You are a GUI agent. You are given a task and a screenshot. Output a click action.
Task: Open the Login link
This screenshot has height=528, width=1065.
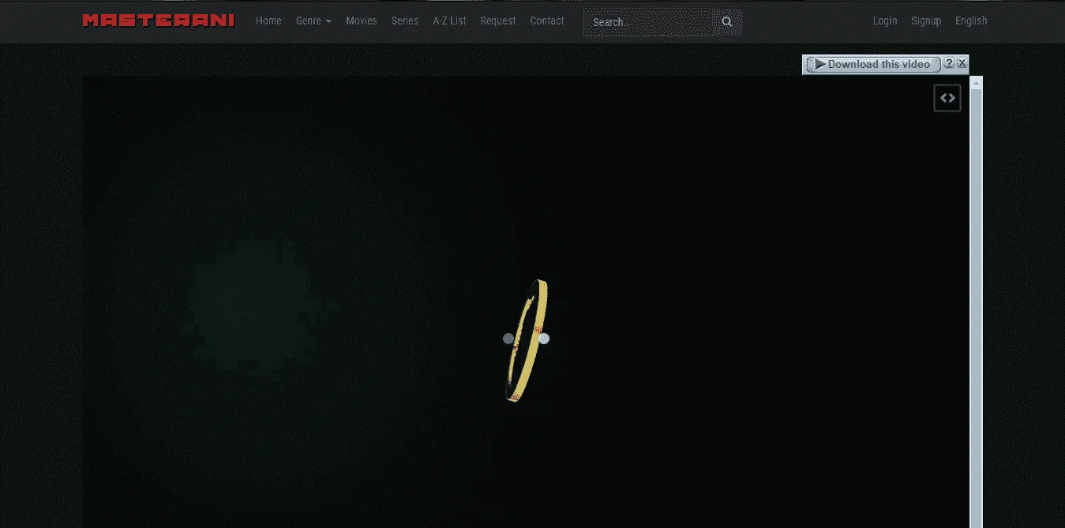(x=885, y=21)
